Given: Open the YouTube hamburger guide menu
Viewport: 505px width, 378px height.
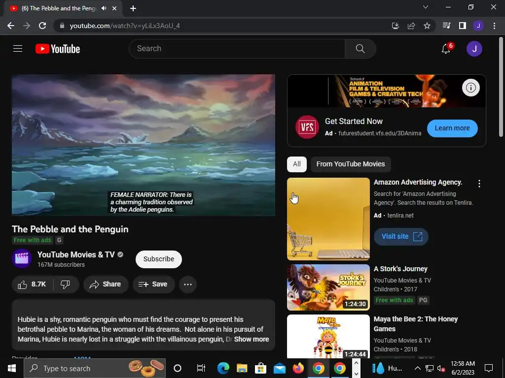Looking at the screenshot, I should 18,49.
